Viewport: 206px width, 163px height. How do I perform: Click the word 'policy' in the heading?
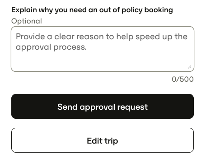[x=132, y=10]
